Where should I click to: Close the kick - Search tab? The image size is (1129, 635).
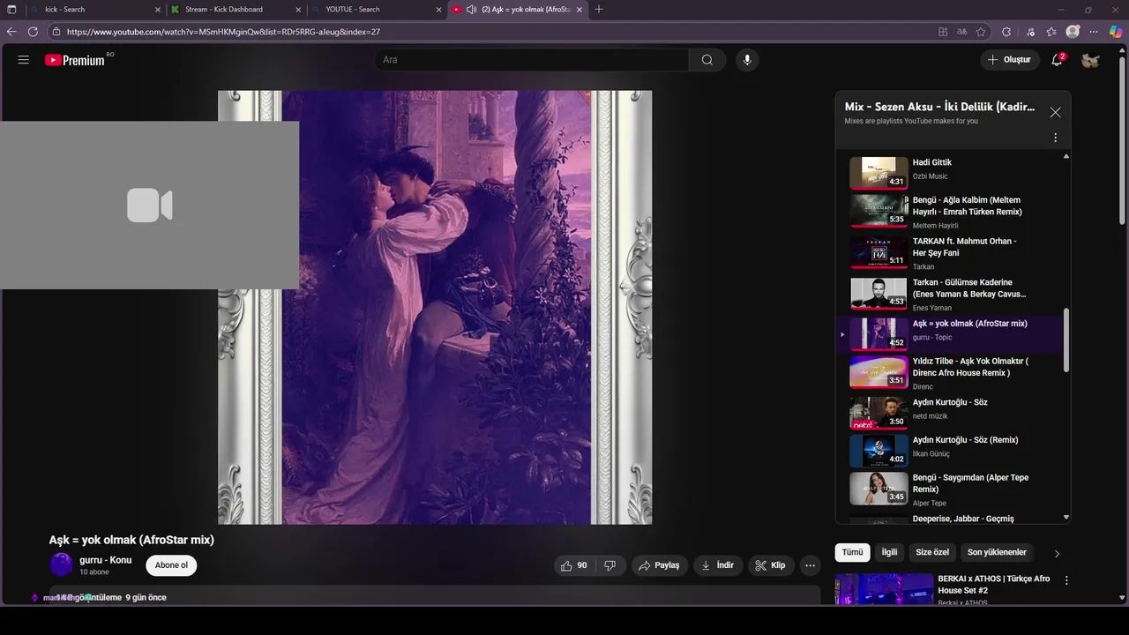158,10
